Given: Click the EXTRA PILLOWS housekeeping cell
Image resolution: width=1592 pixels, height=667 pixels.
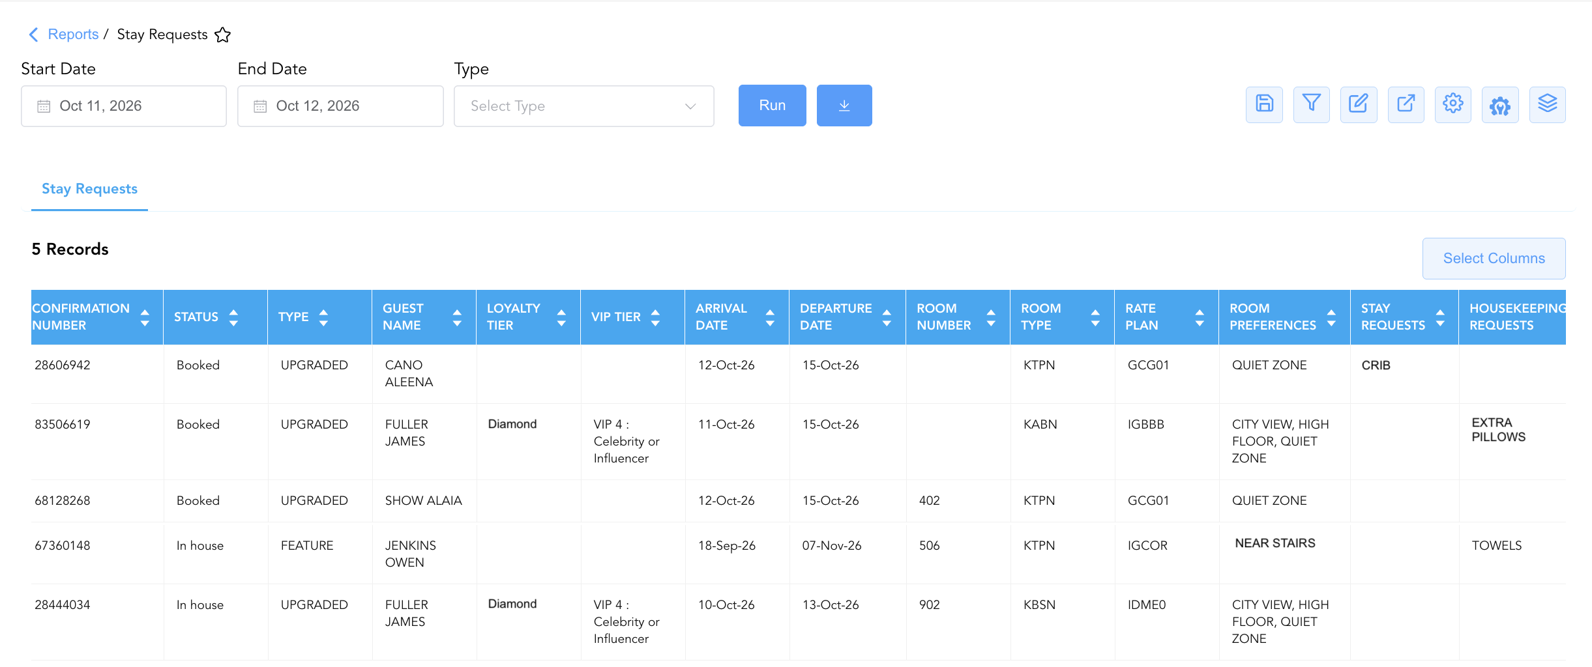Looking at the screenshot, I should pyautogui.click(x=1499, y=430).
